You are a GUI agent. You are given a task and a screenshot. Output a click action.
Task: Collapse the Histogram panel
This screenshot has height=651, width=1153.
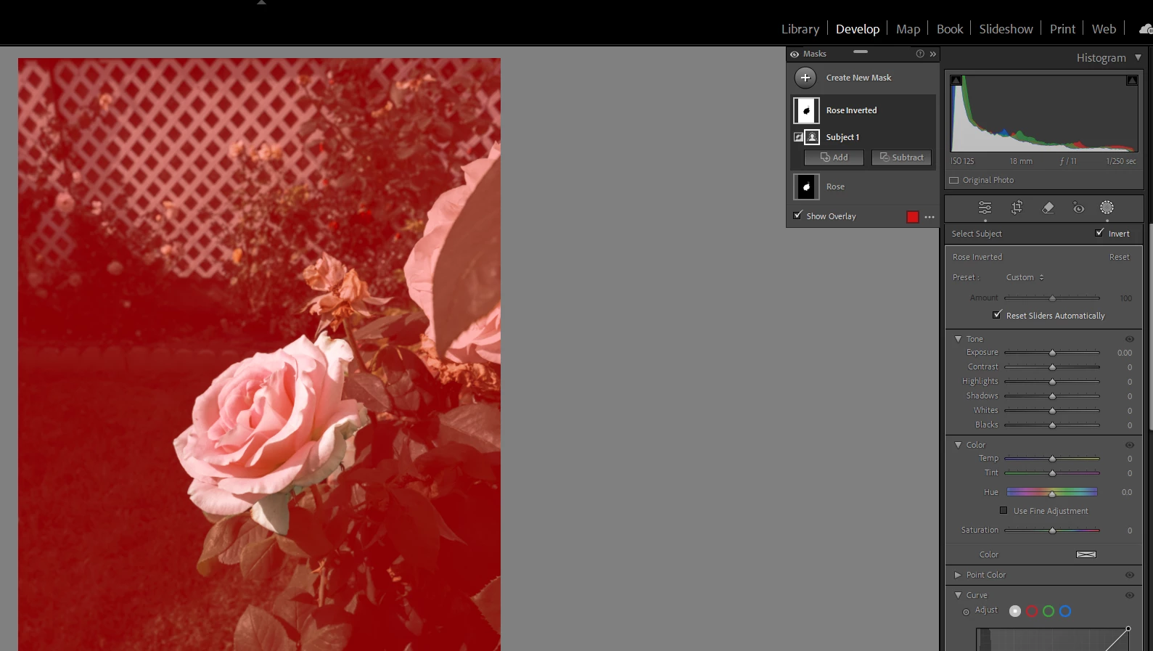1138,57
